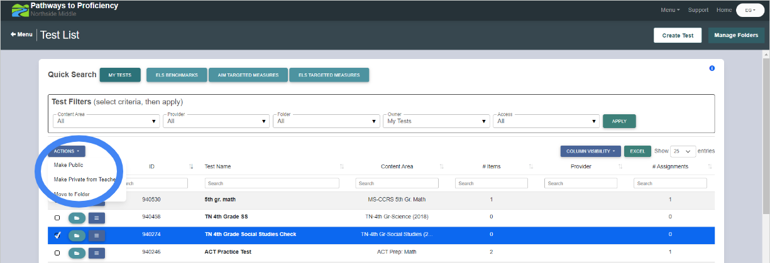770x263 pixels.
Task: Click ID 940246 cell
Action: tap(151, 252)
